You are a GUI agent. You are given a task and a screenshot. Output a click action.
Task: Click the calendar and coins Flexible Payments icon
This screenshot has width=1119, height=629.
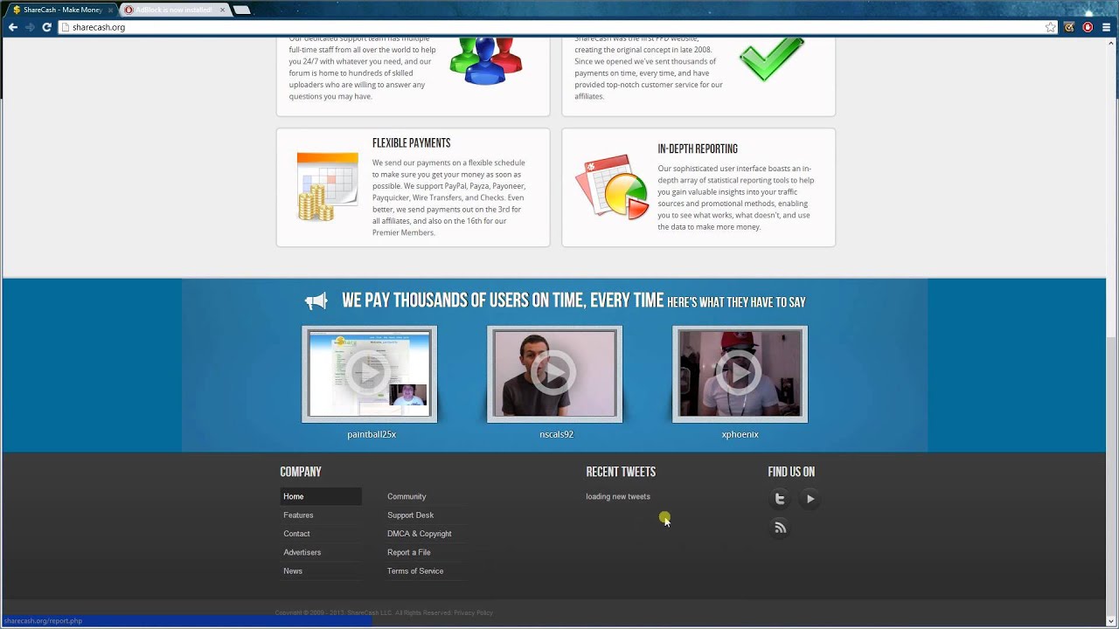[x=327, y=186]
